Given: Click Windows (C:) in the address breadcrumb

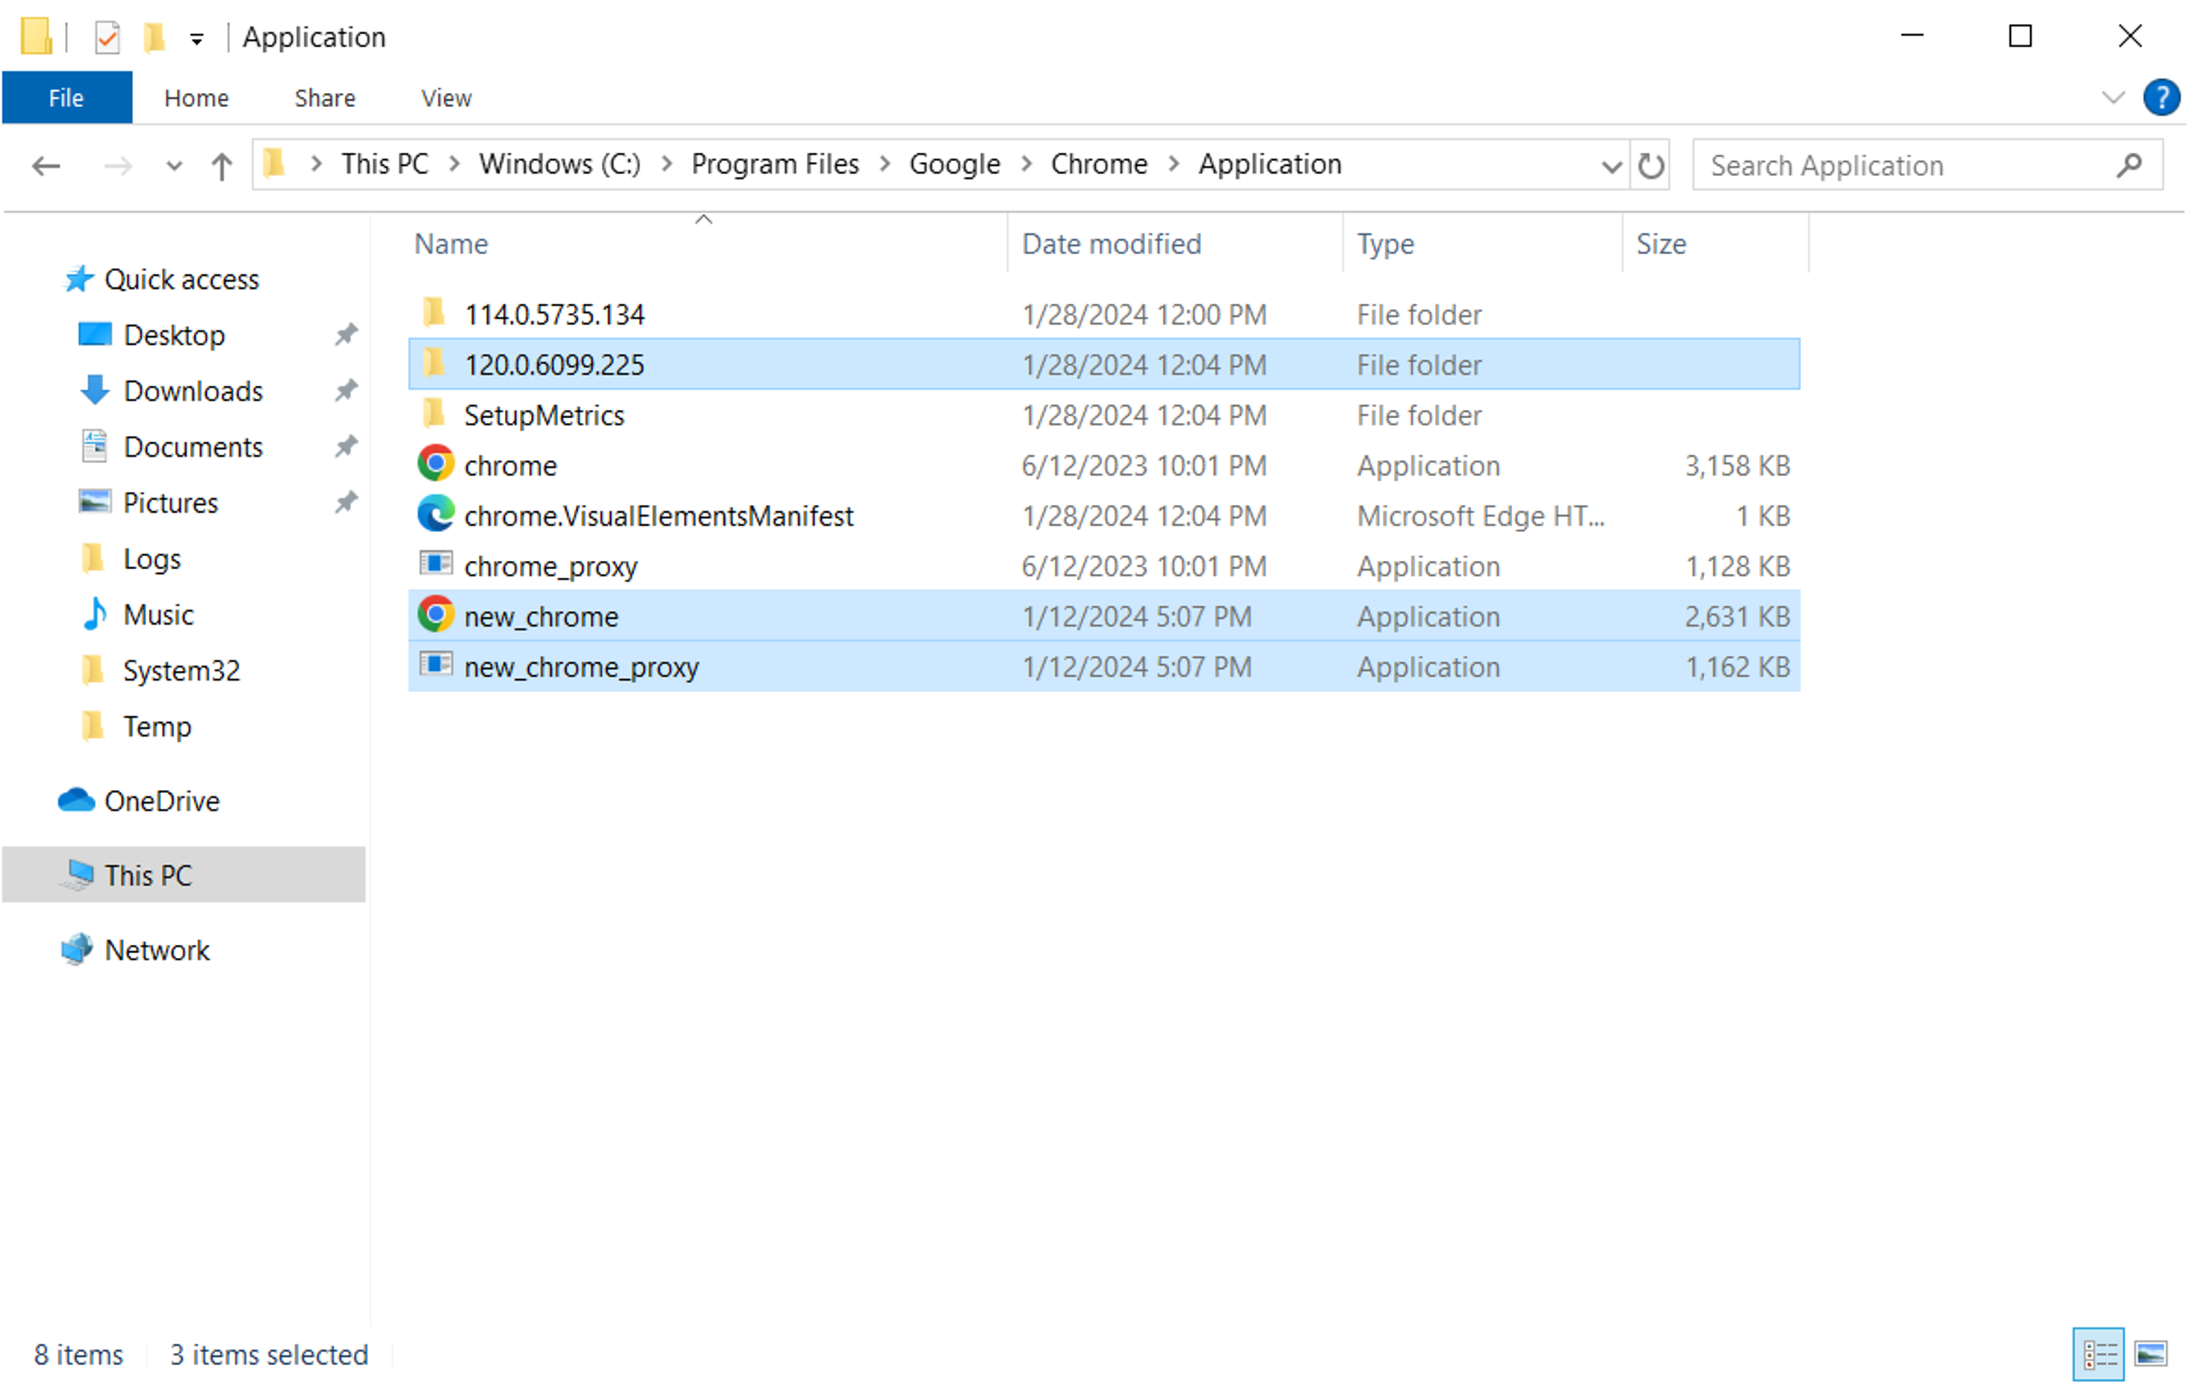Looking at the screenshot, I should coord(560,165).
